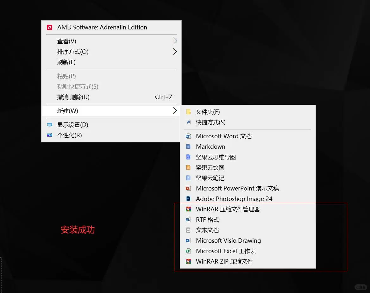Create a WinRAR ZIP 压缩文件
370x293 pixels.
click(x=224, y=261)
